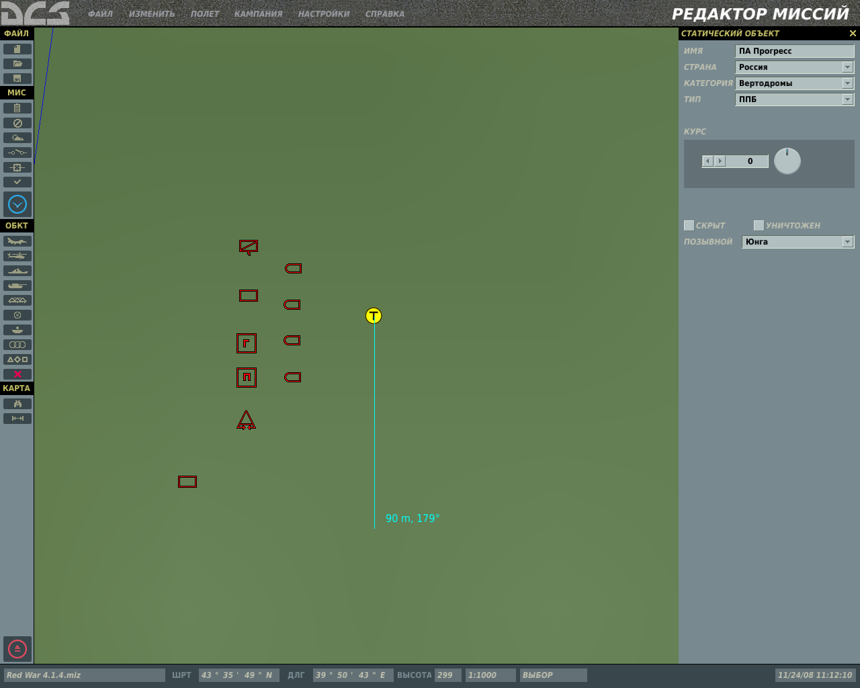Screen dimensions: 860x688
Task: Open the ПОЛЕТ menu
Action: tap(205, 14)
